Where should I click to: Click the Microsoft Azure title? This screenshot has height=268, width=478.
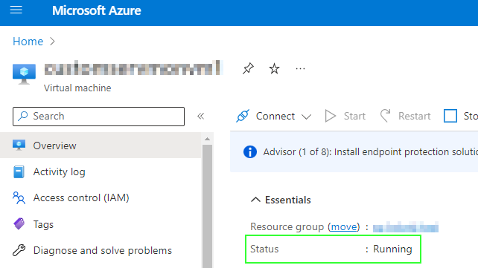[x=96, y=10]
